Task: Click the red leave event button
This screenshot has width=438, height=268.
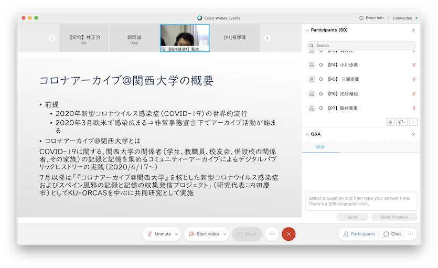Action: (x=289, y=234)
